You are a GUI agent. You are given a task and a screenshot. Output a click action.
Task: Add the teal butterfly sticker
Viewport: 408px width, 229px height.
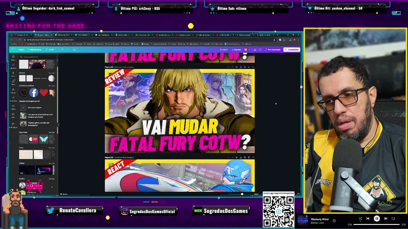tap(44, 139)
